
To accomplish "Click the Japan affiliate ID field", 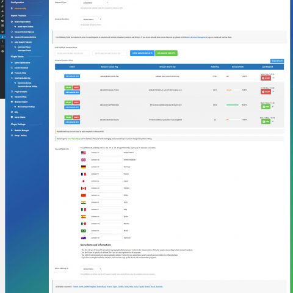I will 106,181.
